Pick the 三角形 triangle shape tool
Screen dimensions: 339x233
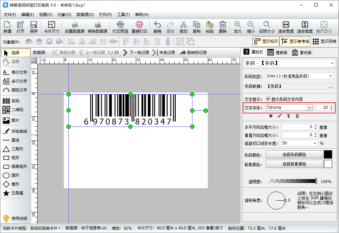[x=16, y=149]
